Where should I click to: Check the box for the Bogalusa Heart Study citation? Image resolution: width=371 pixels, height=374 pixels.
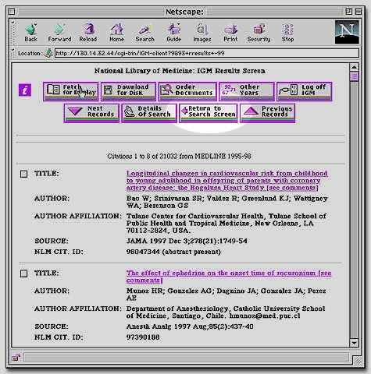tap(23, 174)
